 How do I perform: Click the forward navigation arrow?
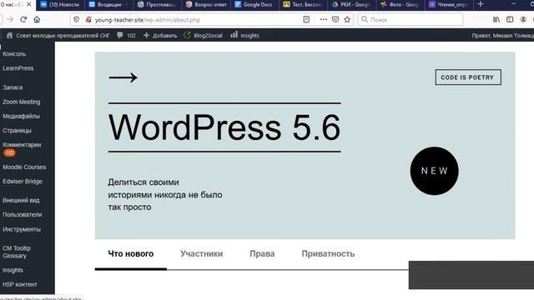click(10, 20)
